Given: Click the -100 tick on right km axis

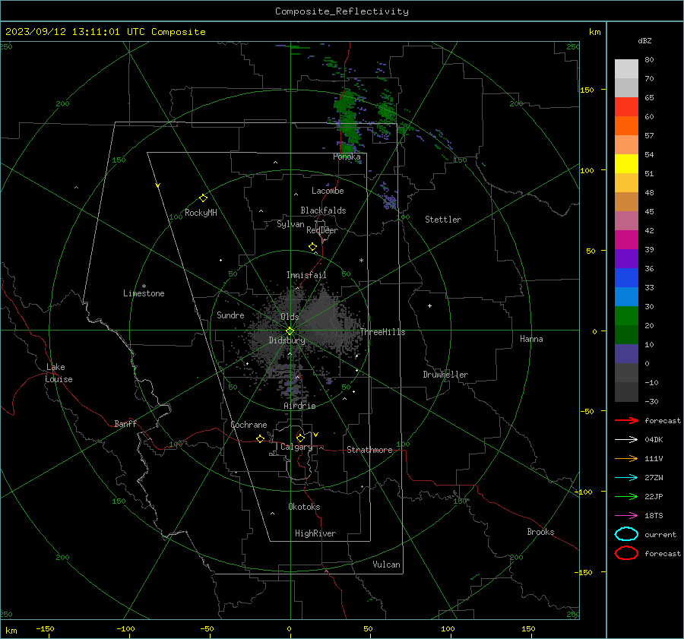Looking at the screenshot, I should point(584,492).
